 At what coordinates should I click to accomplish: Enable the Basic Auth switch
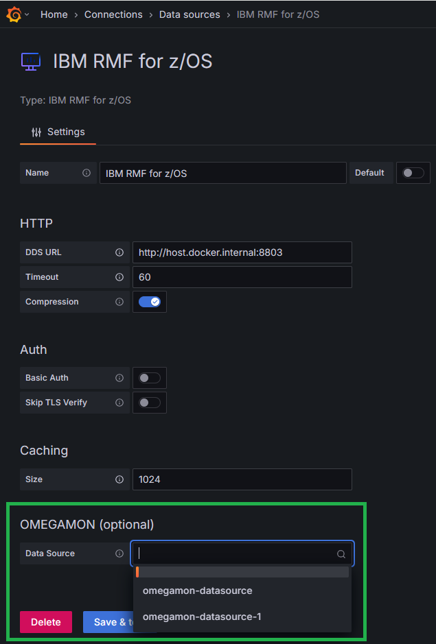tap(150, 378)
